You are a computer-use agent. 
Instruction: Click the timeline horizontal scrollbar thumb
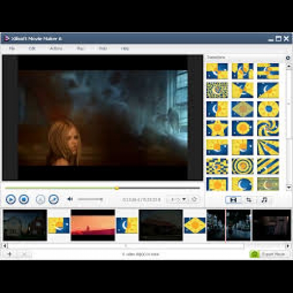pyautogui.click(x=126, y=246)
